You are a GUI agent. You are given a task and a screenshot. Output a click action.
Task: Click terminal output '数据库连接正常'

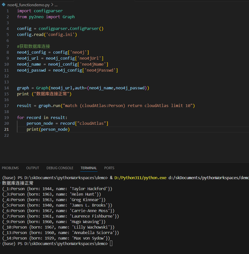18,183
